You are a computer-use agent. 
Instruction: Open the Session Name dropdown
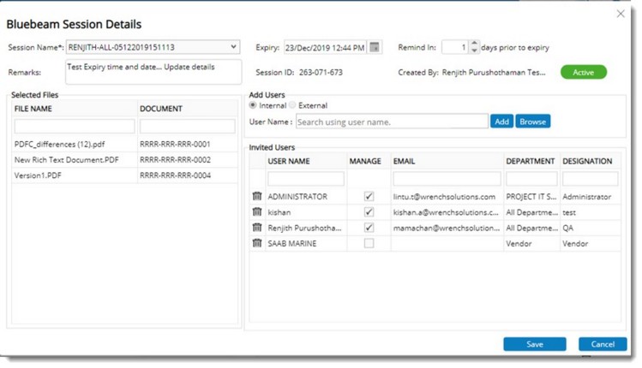tap(234, 47)
